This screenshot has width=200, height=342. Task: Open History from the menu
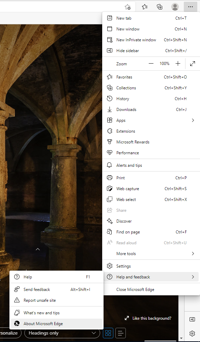click(151, 99)
